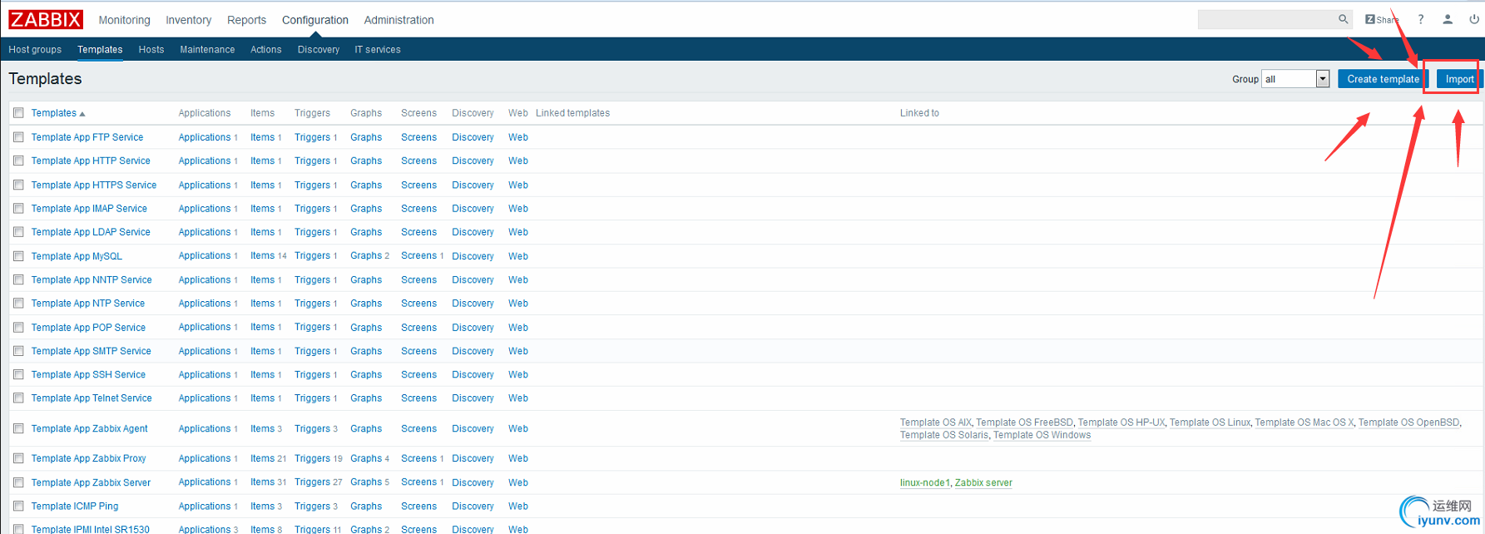Image resolution: width=1485 pixels, height=534 pixels.
Task: Open Template OS Mac OS X link
Action: (1304, 423)
